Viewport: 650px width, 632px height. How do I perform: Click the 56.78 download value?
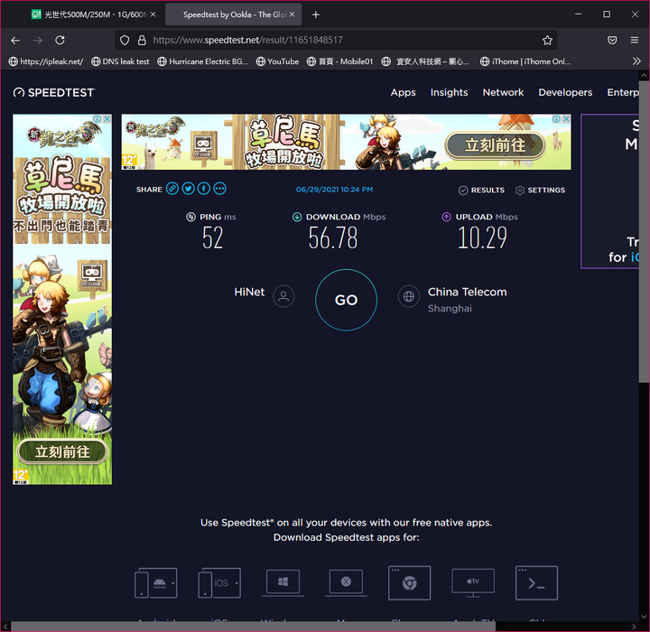tap(333, 237)
